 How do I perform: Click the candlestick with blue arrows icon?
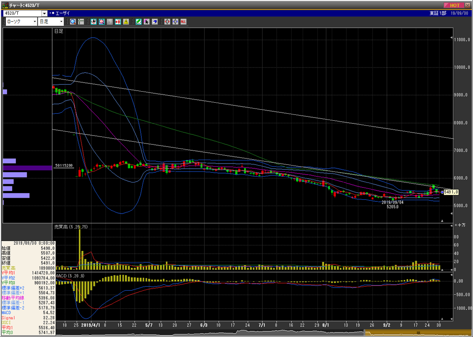pos(175,21)
